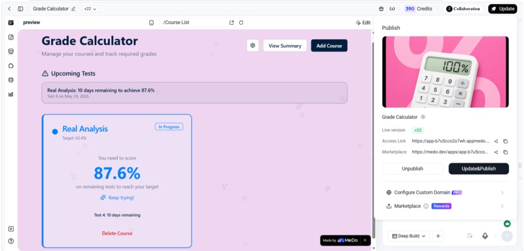Open the document page icon in sidebar
Screen dimensions: 524x251
(11, 37)
